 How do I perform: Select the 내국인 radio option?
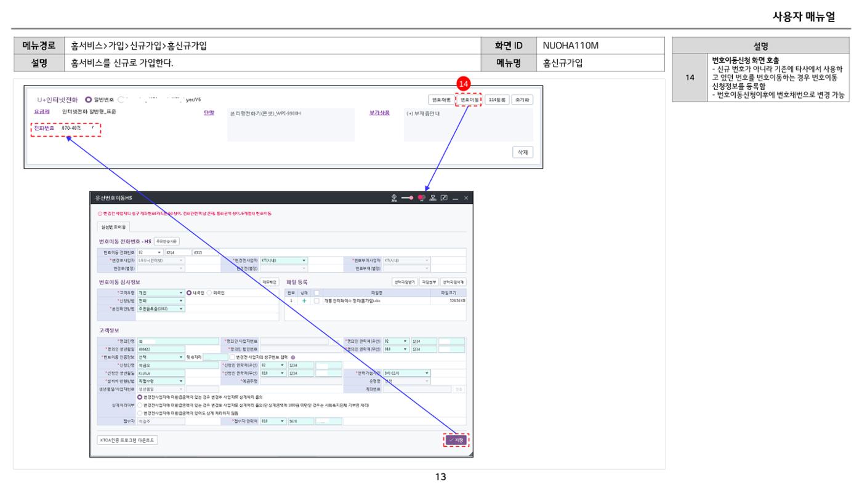188,292
